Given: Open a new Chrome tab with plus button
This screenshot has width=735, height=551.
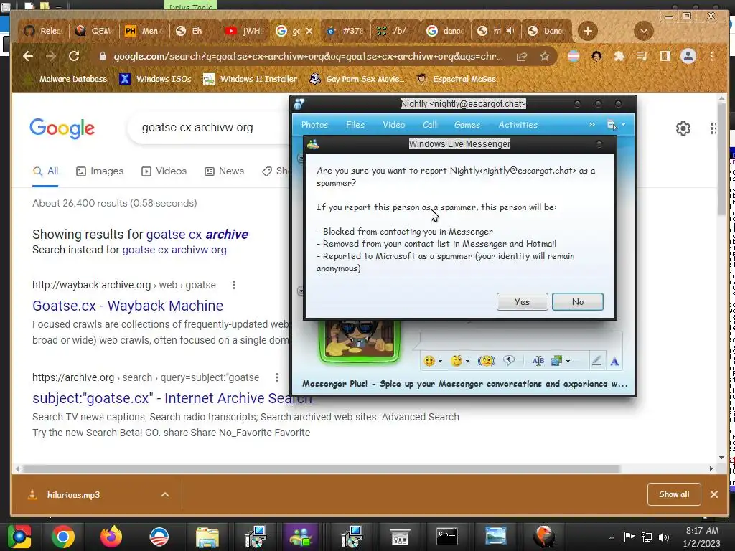Looking at the screenshot, I should 587,31.
